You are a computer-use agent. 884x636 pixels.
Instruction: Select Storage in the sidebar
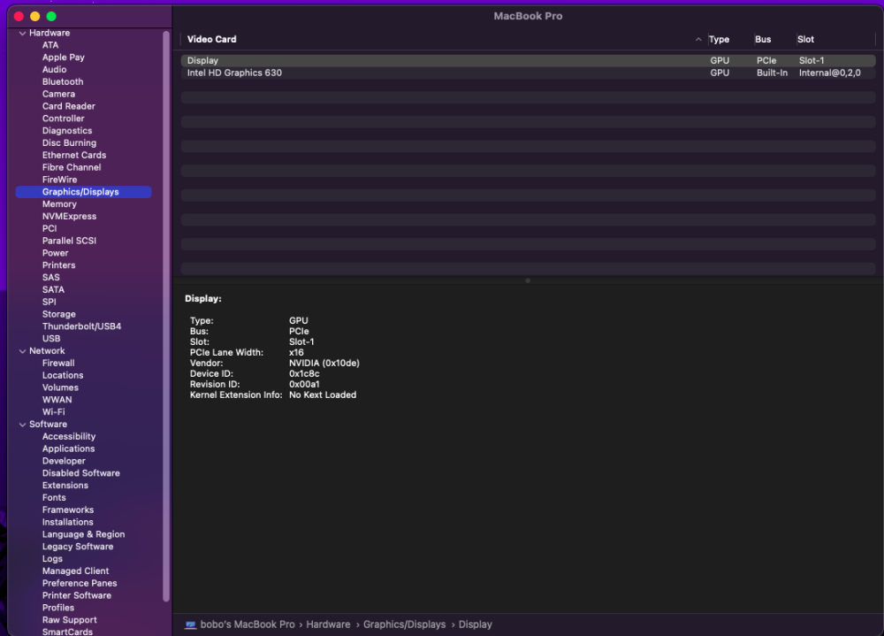pyautogui.click(x=58, y=314)
